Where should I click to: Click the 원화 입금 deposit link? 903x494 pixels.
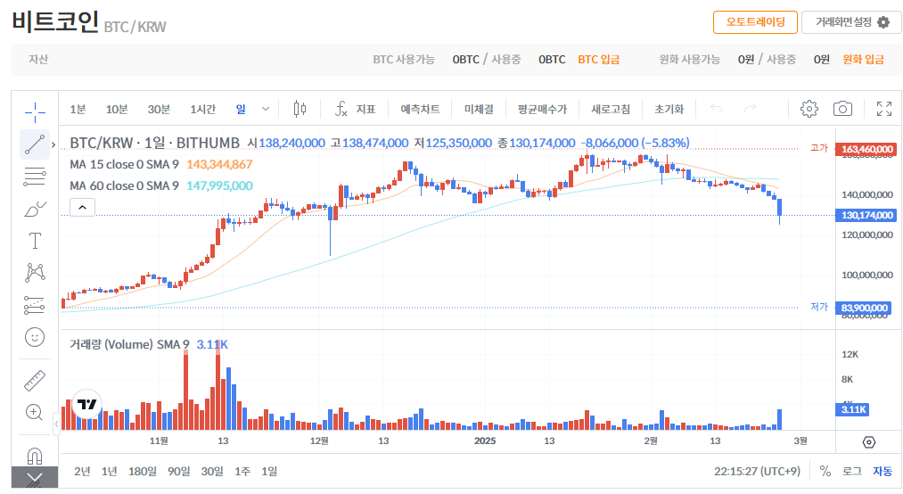pos(863,60)
